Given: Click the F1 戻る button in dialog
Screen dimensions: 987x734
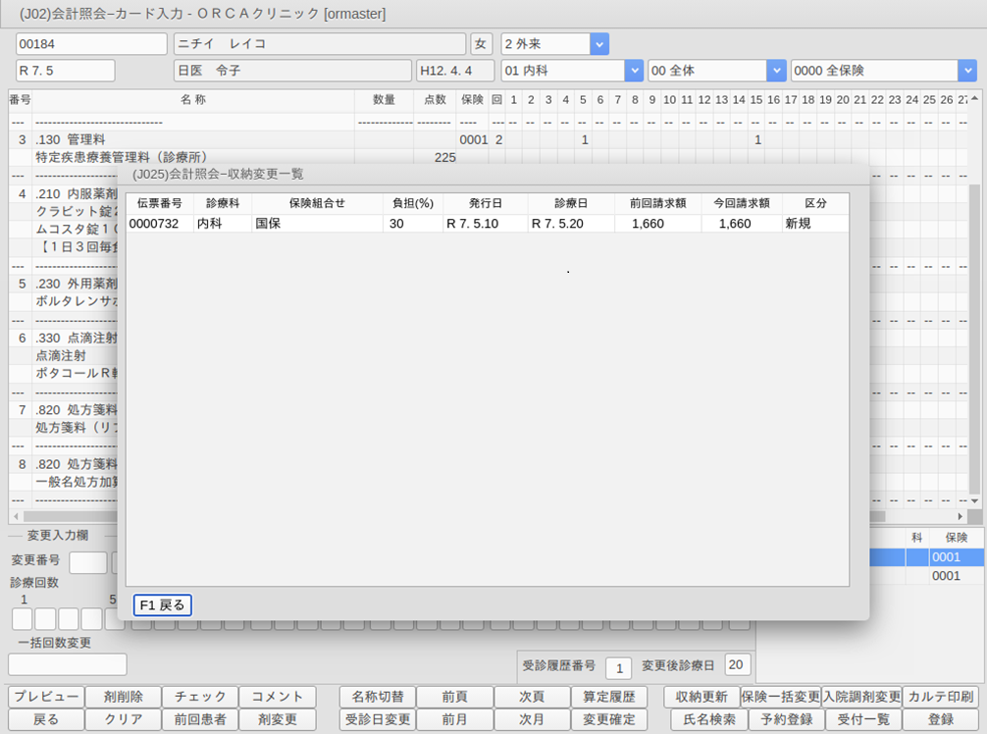Looking at the screenshot, I should pos(162,605).
